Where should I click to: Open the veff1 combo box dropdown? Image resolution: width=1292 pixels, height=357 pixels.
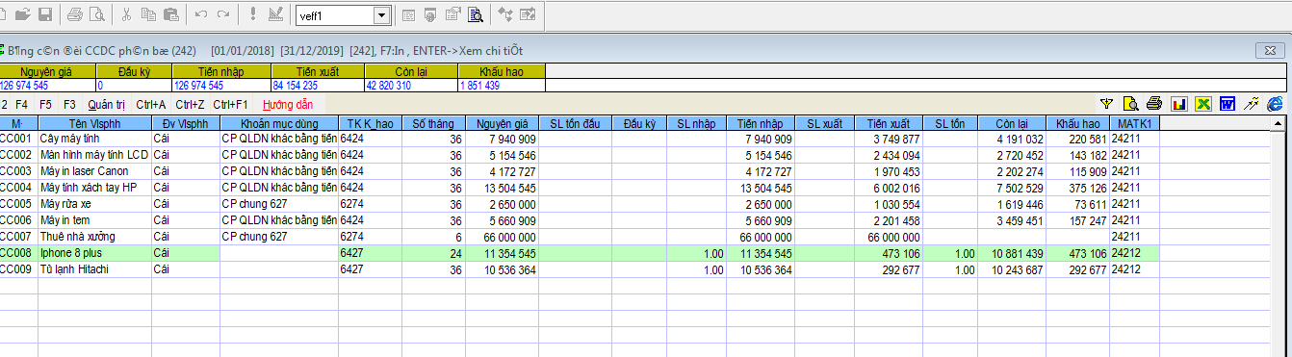point(381,15)
